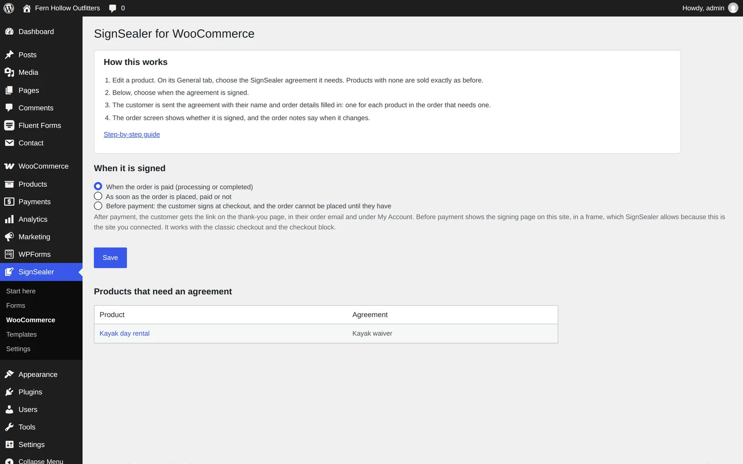Click the WooCommerce logo icon
Image resolution: width=743 pixels, height=464 pixels.
point(9,166)
